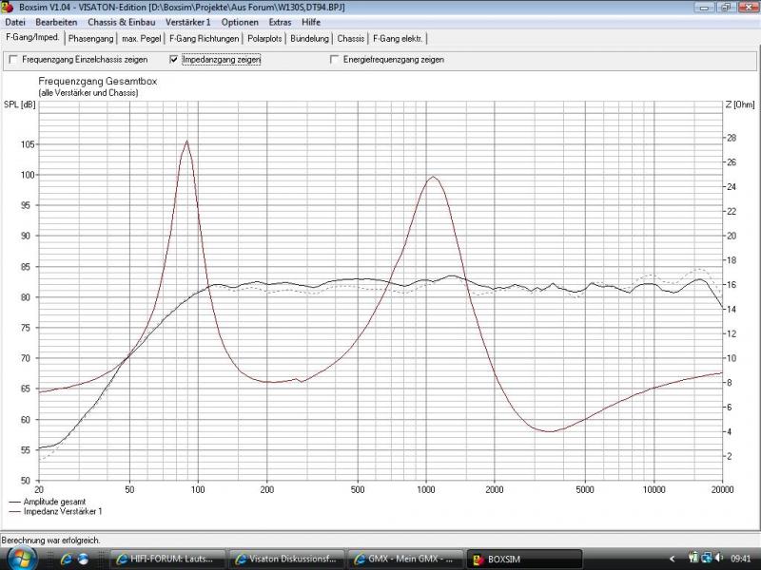Image resolution: width=761 pixels, height=570 pixels.
Task: Open the Datei menu
Action: (15, 22)
